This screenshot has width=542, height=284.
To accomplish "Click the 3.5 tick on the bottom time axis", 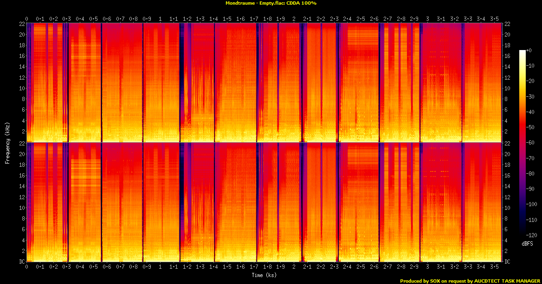I will click(494, 267).
